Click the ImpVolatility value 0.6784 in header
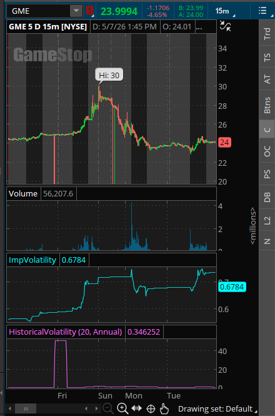Viewport: 275px width, 416px height. pos(74,260)
